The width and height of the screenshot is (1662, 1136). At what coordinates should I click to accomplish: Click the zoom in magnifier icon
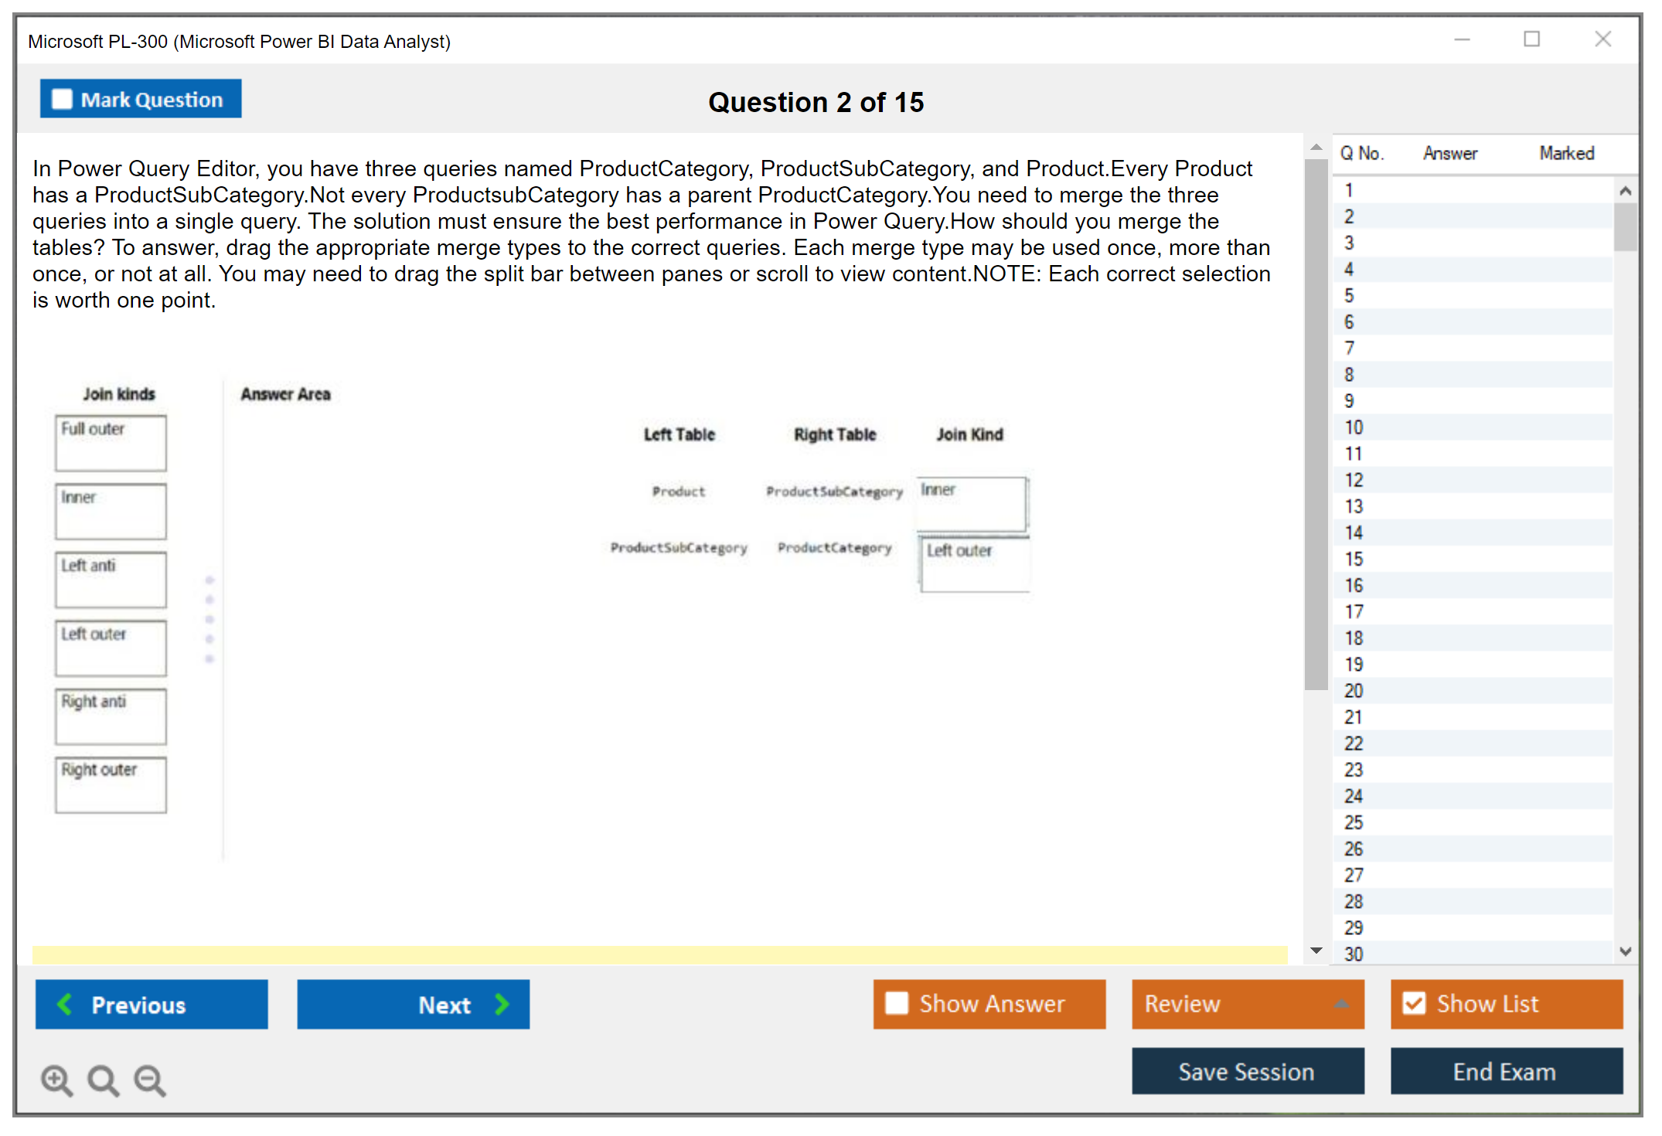(x=56, y=1080)
